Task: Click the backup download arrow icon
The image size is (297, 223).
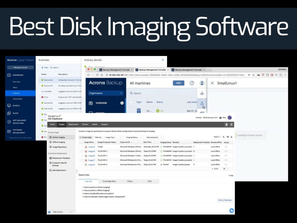Action: (x=202, y=93)
